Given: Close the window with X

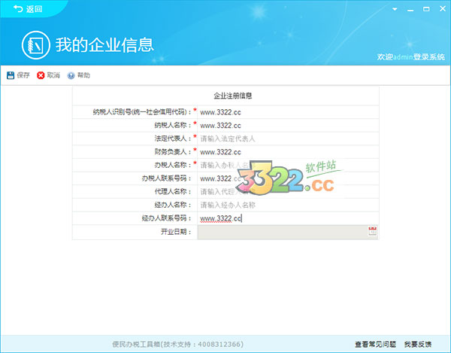Looking at the screenshot, I should (x=443, y=9).
